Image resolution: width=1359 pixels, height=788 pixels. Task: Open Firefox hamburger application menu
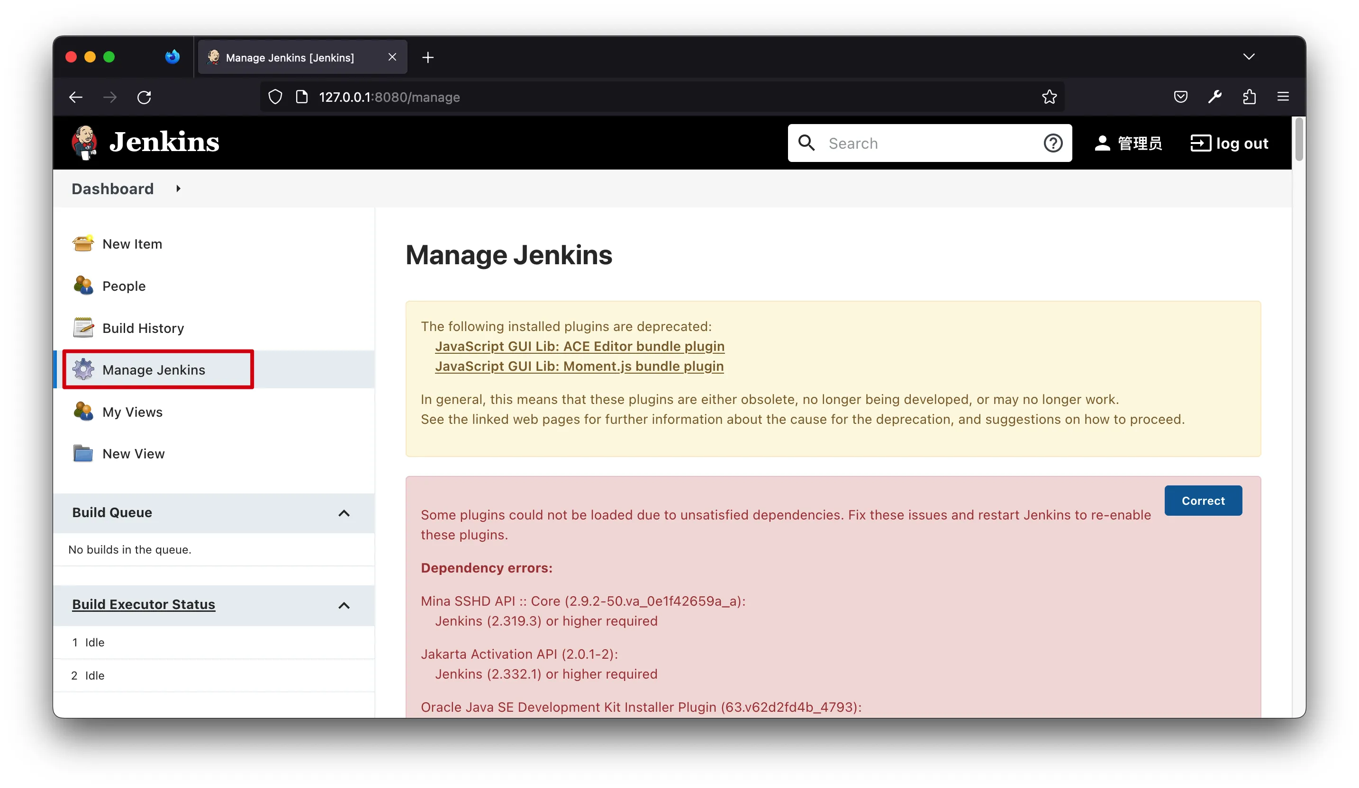[x=1283, y=97]
